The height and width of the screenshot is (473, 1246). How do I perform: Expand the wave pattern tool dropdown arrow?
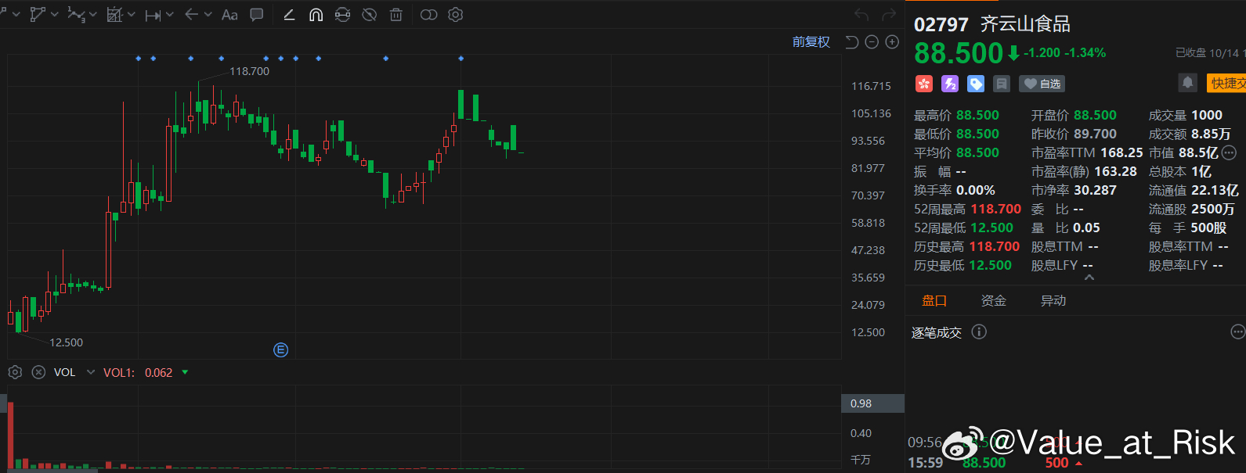[93, 14]
